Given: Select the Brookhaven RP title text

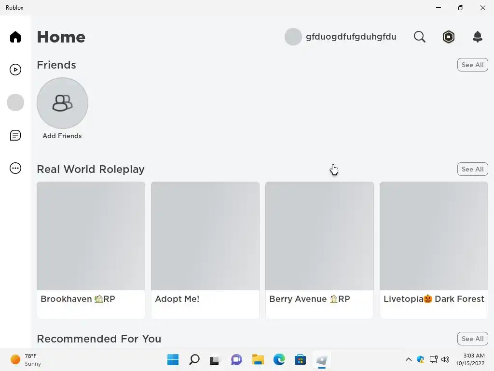Looking at the screenshot, I should [78, 299].
